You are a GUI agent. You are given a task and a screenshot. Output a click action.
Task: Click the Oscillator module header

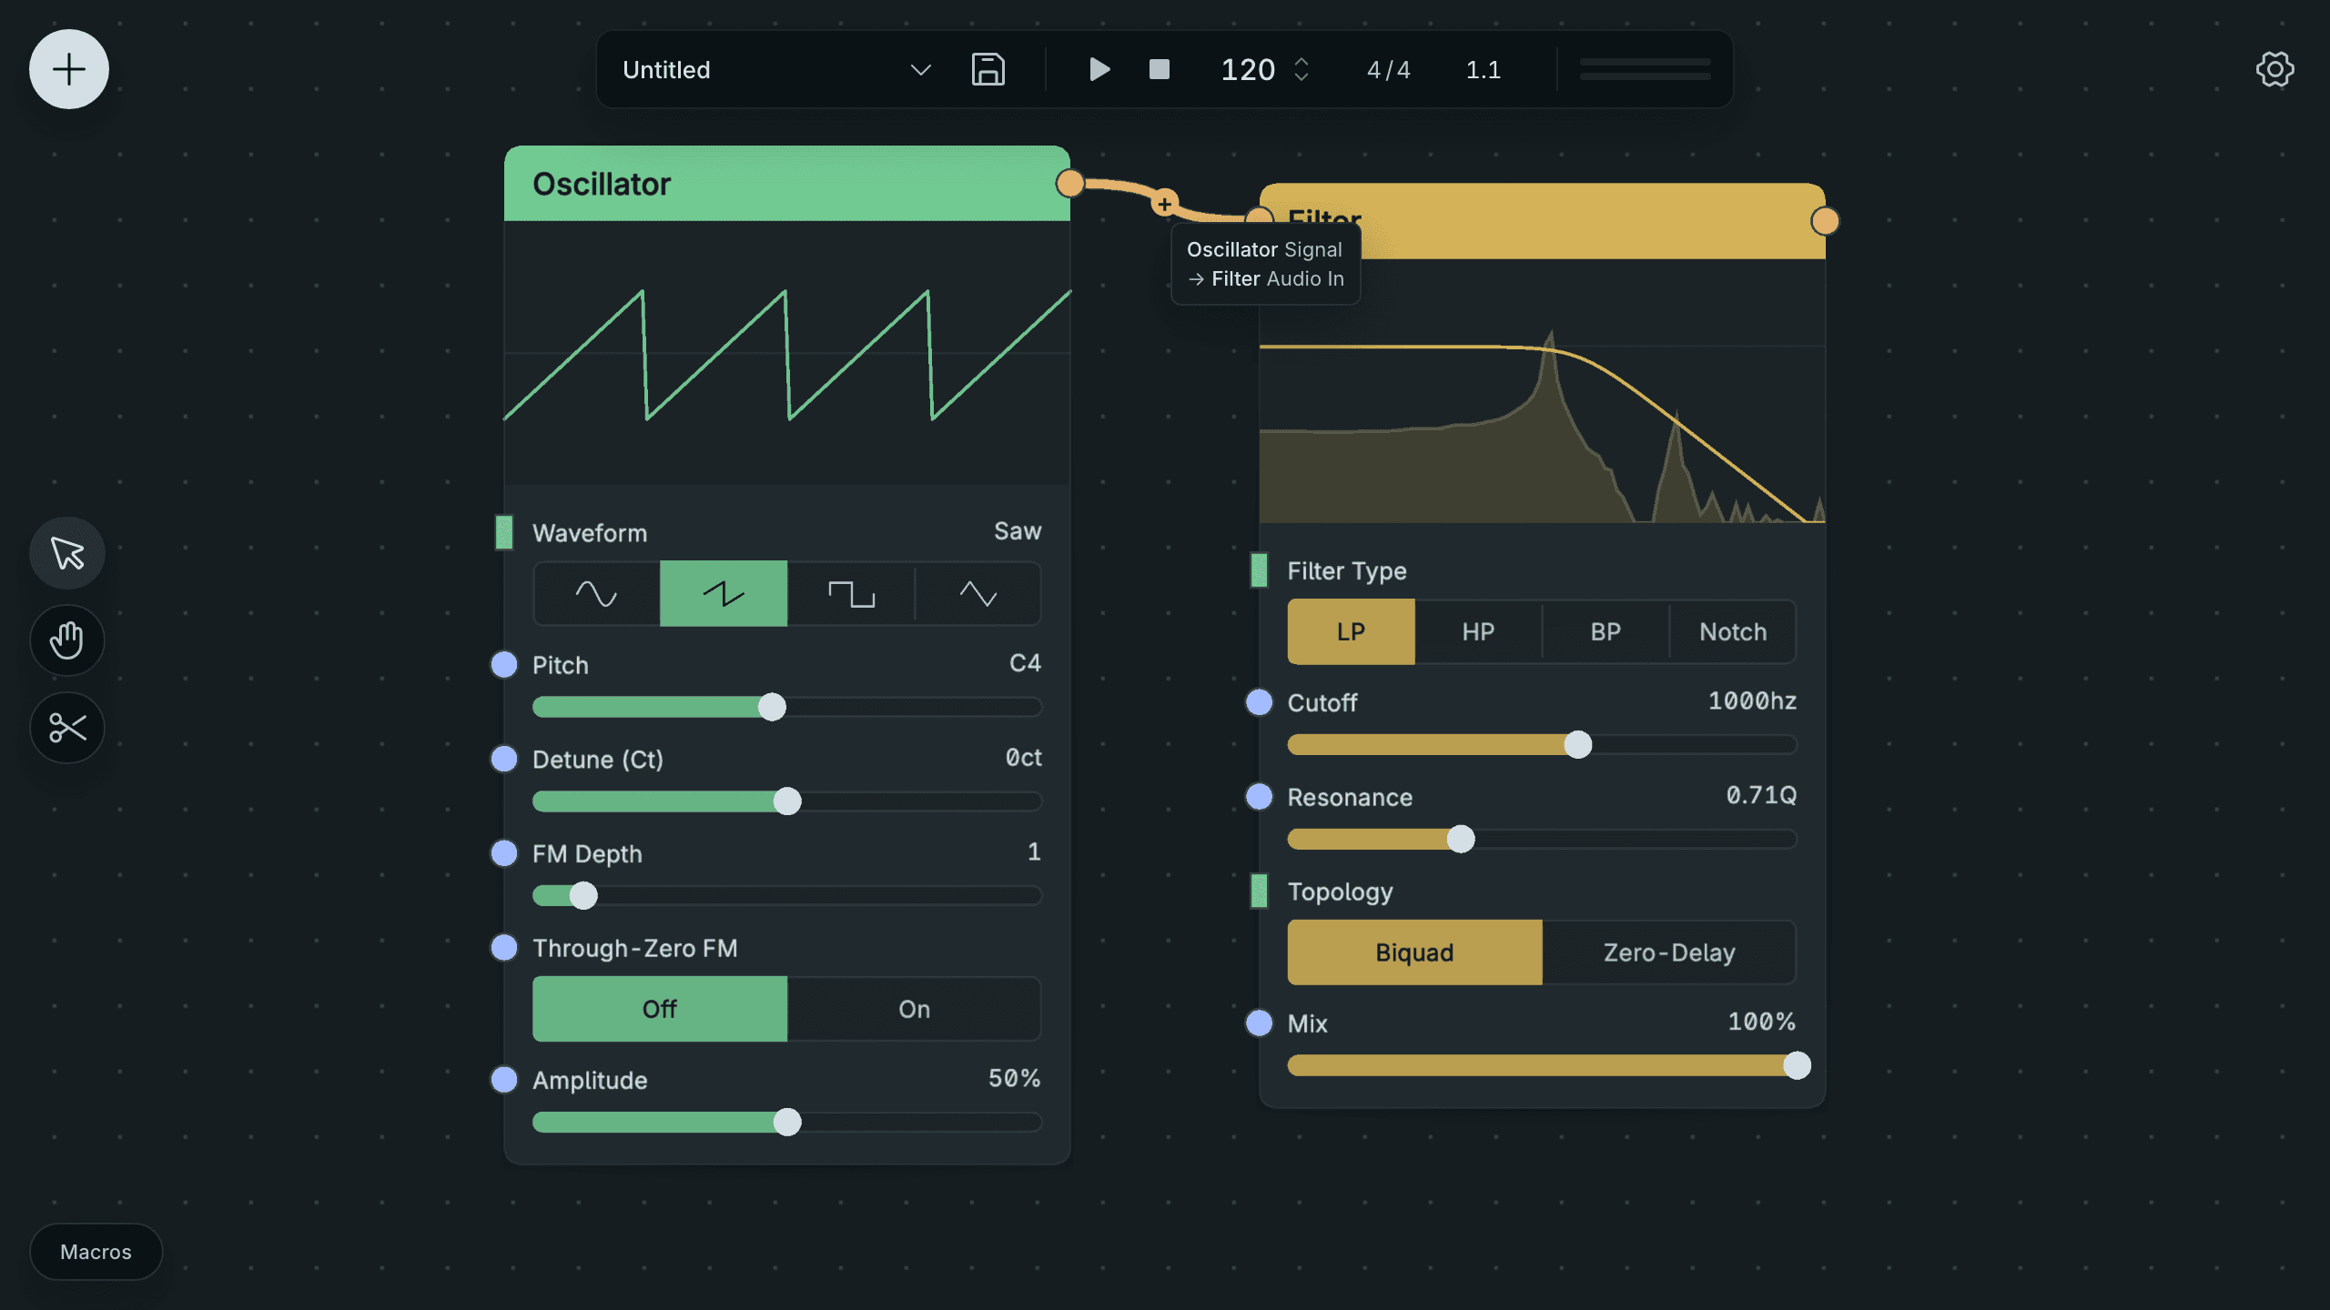point(787,184)
